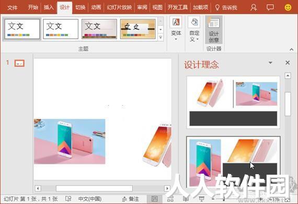Viewport: 298px width, 204px height.
Task: Click the smiley feedback icon
Action: click(x=288, y=7)
